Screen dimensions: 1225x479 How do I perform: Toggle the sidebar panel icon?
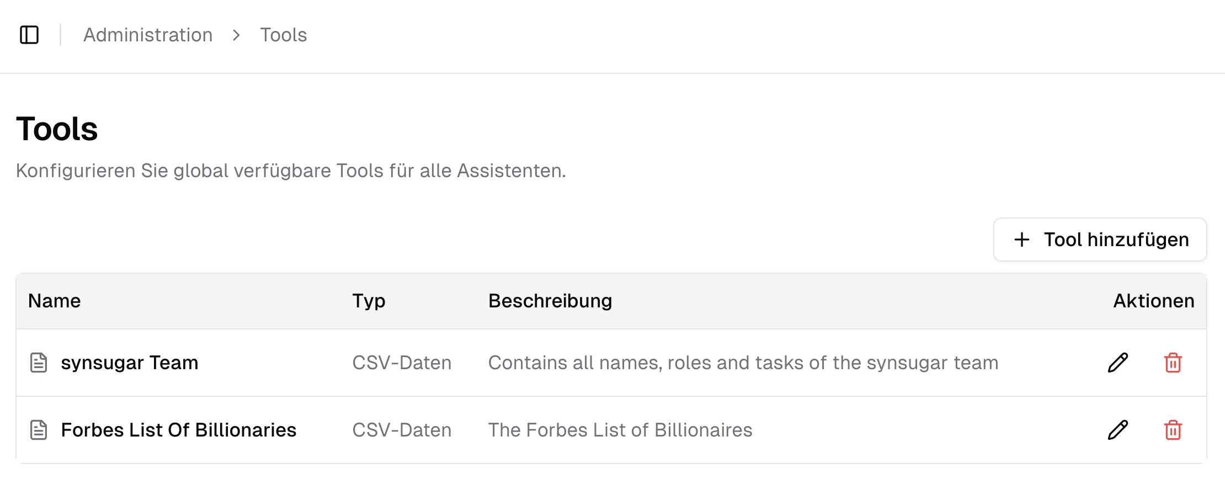pyautogui.click(x=30, y=34)
